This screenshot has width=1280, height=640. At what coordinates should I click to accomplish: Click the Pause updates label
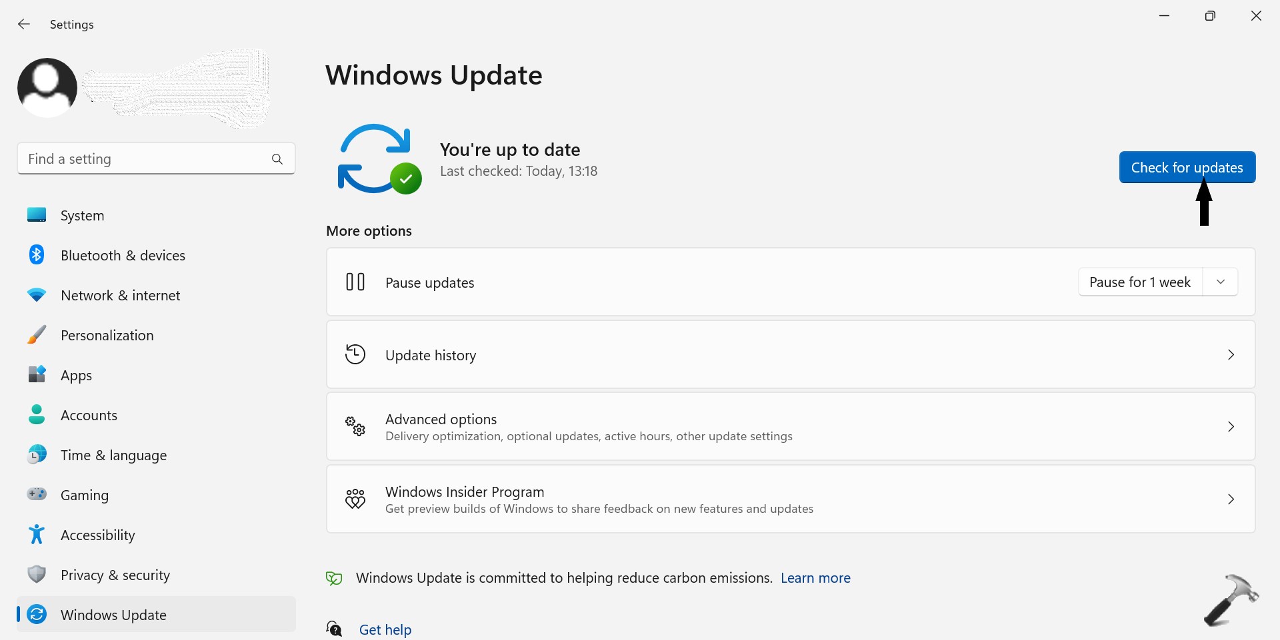pyautogui.click(x=430, y=282)
